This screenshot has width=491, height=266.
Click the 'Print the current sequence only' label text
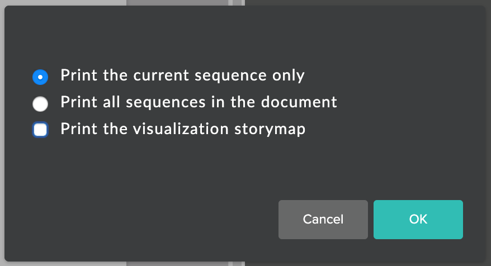click(x=182, y=75)
